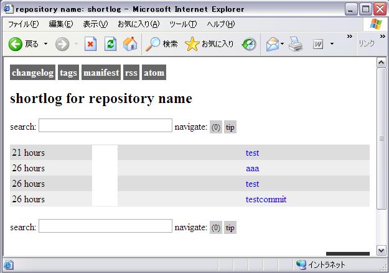Click the green Back arrow button
The image size is (389, 273).
click(16, 44)
